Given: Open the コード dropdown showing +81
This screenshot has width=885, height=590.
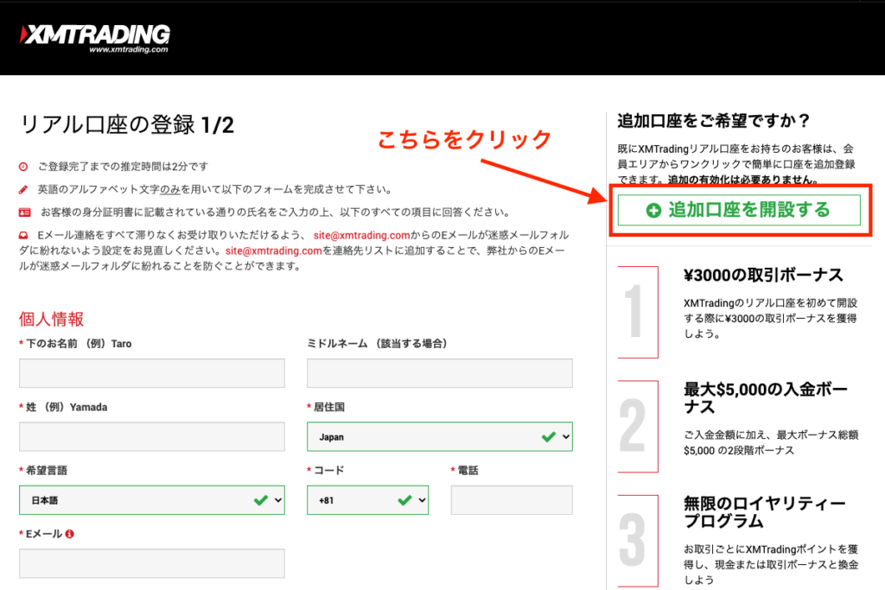Looking at the screenshot, I should click(367, 500).
